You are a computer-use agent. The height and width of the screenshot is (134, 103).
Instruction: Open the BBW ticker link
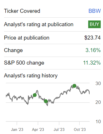coord(94,11)
